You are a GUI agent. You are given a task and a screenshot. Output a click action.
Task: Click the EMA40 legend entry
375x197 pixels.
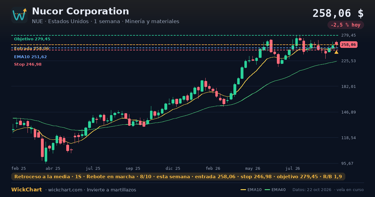(x=275, y=190)
